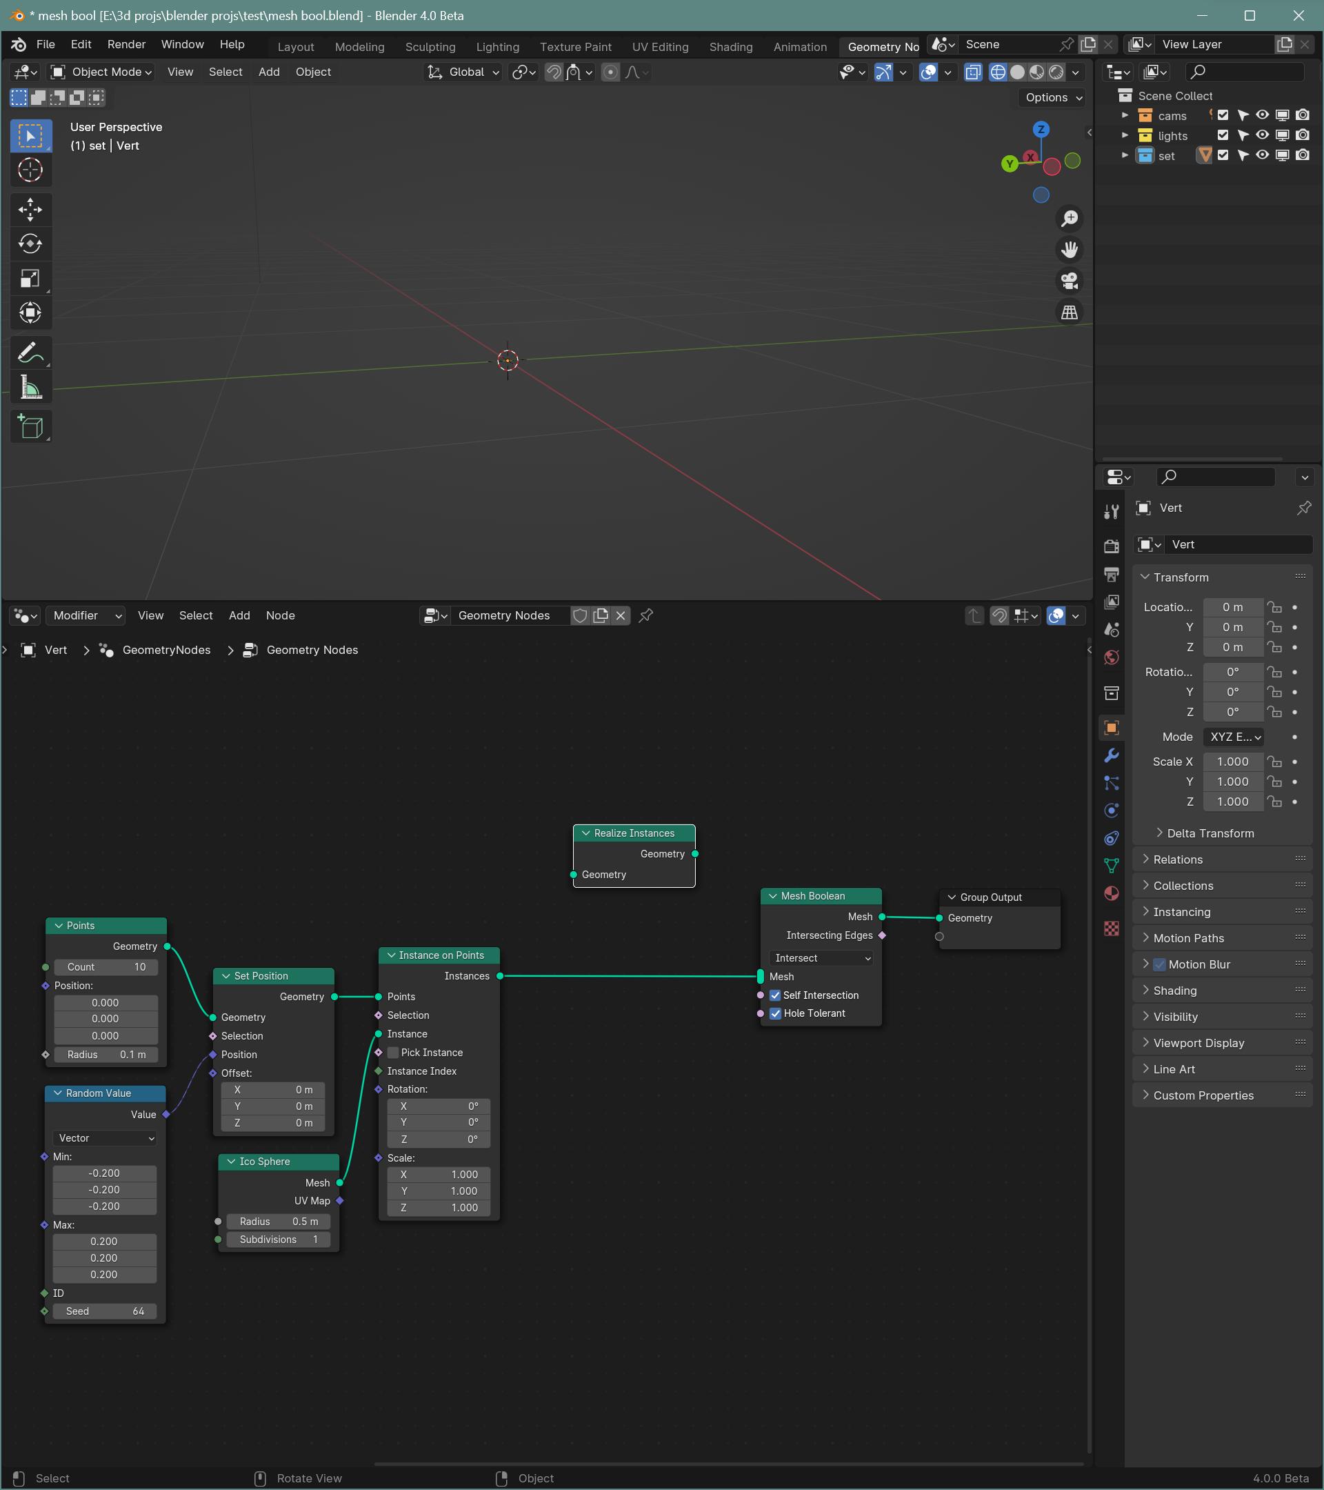Enable Pick Instance checkbox
Viewport: 1324px width, 1490px height.
394,1053
